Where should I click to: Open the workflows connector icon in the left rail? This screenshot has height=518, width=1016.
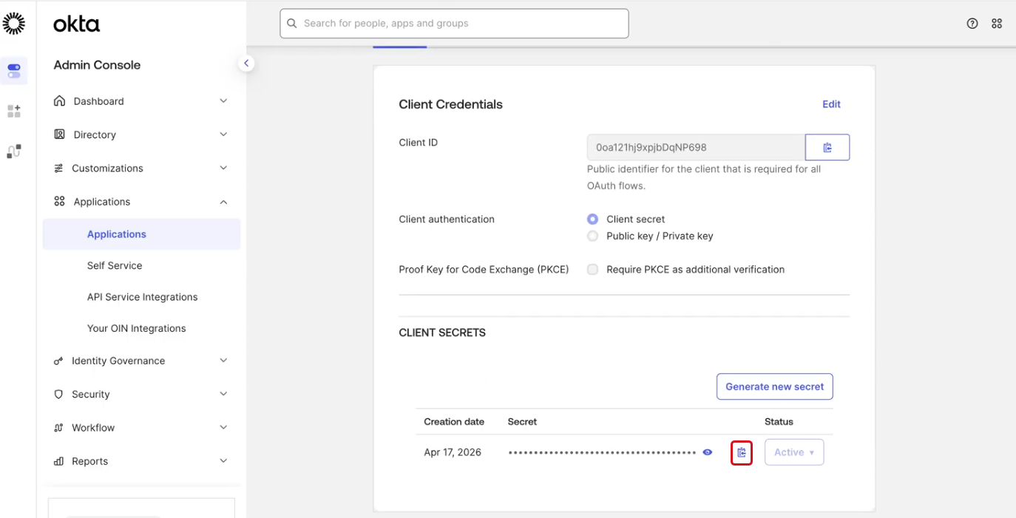click(x=14, y=151)
